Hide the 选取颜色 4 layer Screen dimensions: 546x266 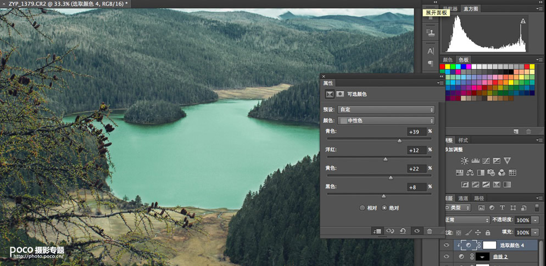coord(447,245)
